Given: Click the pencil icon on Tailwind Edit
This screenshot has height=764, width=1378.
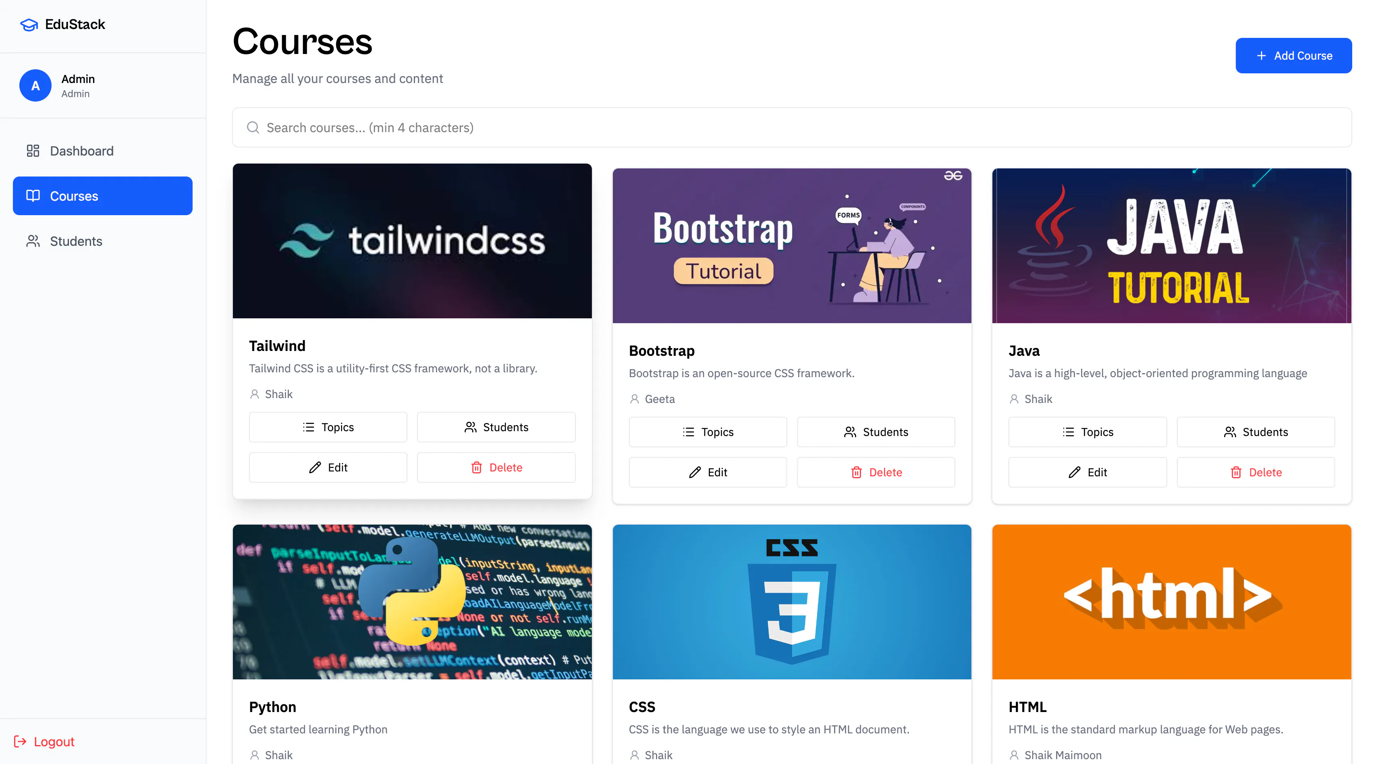Looking at the screenshot, I should coord(315,467).
